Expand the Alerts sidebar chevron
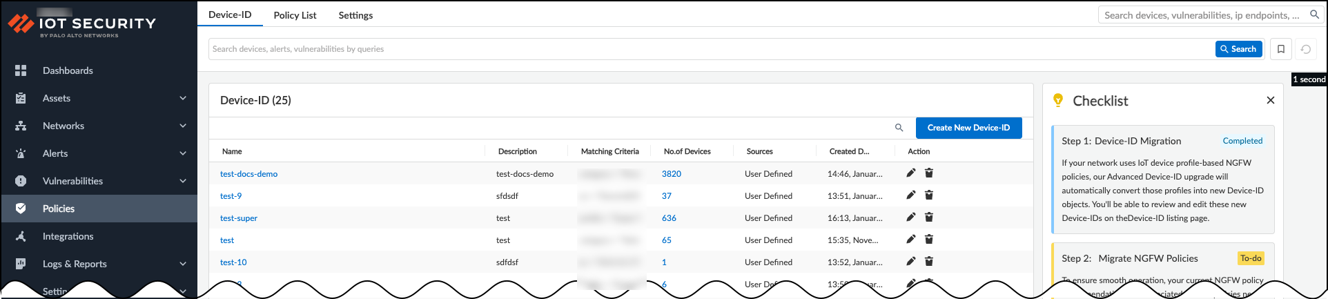1328x299 pixels. pos(183,153)
